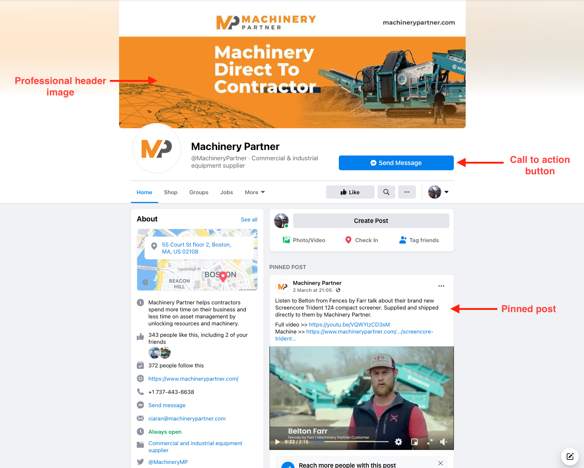
Task: Expand the More tabs dropdown
Action: coord(255,192)
